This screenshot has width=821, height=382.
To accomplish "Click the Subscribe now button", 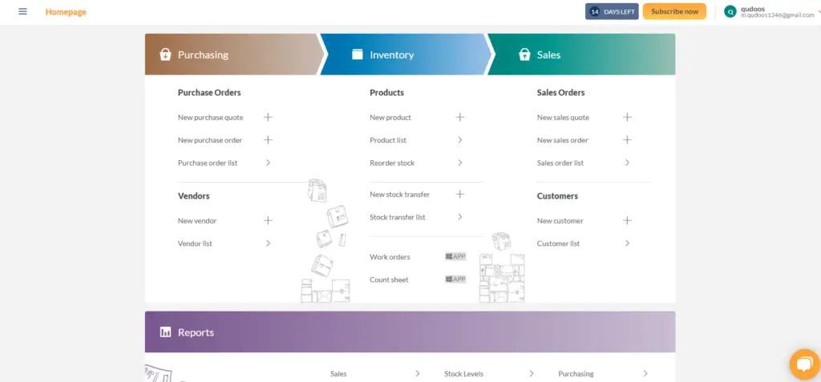I will pos(674,11).
